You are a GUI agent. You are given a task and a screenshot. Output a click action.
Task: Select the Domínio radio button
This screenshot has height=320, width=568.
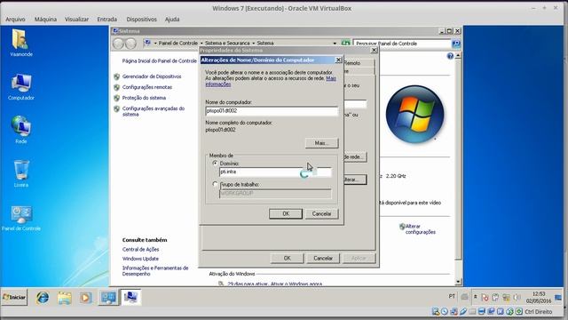click(x=215, y=164)
